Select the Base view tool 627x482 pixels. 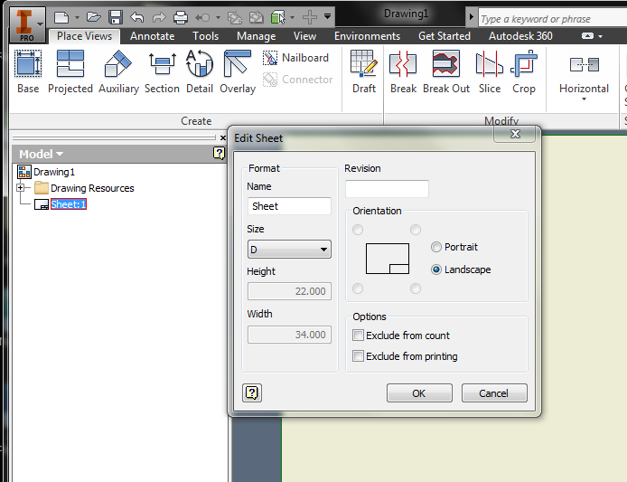click(x=28, y=72)
